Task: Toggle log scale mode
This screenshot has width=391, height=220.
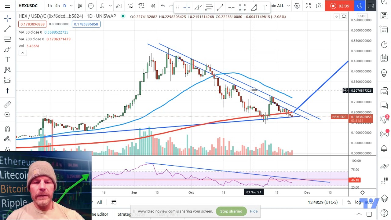Action: pyautogui.click(x=358, y=202)
